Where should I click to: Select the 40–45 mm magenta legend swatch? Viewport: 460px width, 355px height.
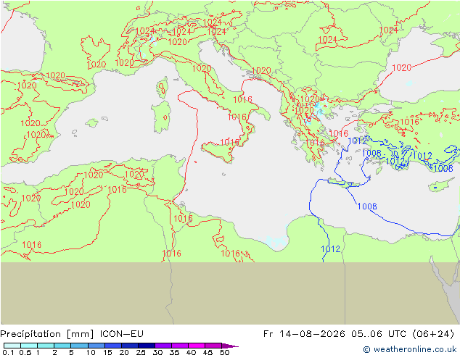click(x=197, y=346)
